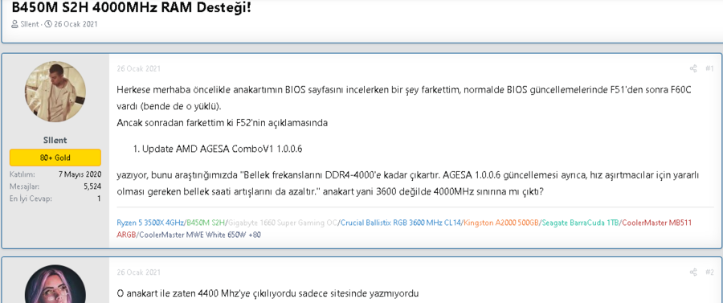723x303 pixels.
Task: Click En İyi Cevap value 1
Action: 99,199
